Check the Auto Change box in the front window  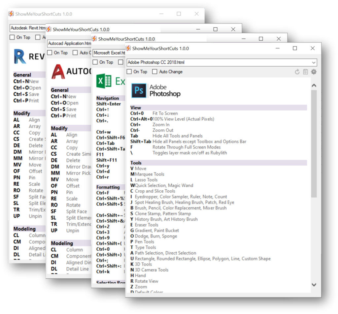pos(154,72)
